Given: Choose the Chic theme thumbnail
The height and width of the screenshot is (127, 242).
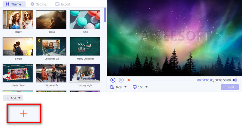Looking at the screenshot, I should click(x=85, y=20).
